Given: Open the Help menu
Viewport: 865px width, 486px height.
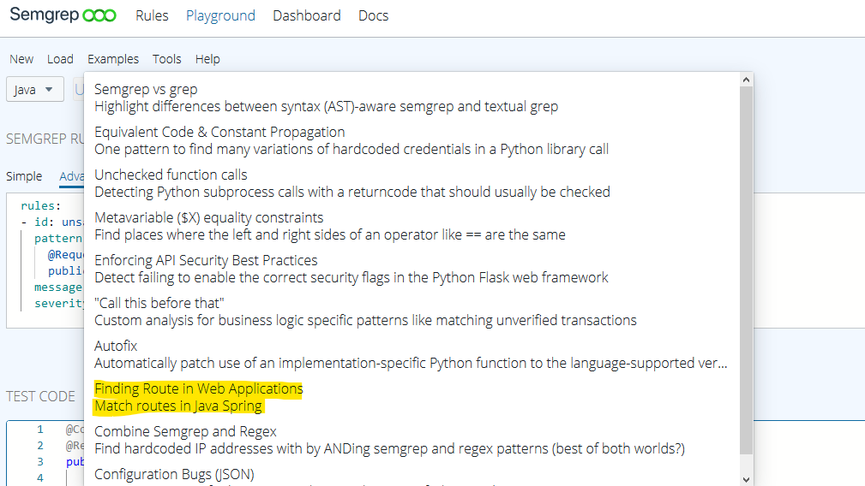Looking at the screenshot, I should click(207, 59).
